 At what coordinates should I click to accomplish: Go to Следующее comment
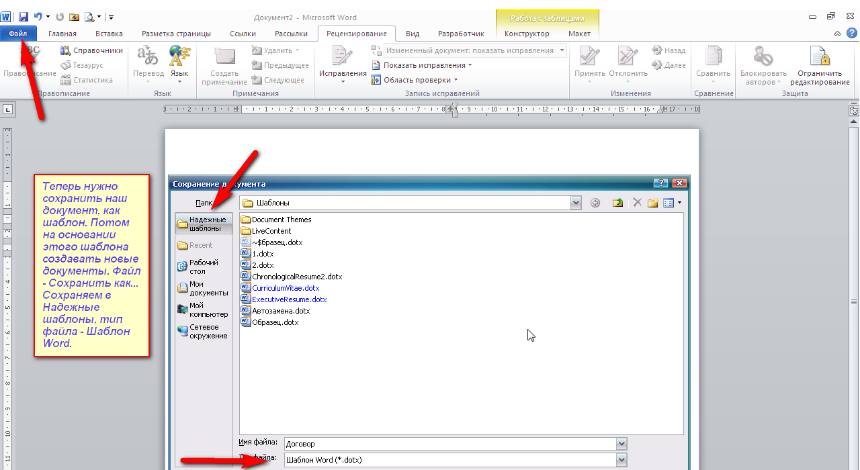pos(278,80)
